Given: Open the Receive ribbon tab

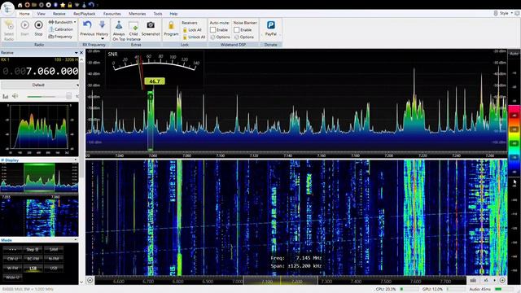Looking at the screenshot, I should 59,14.
